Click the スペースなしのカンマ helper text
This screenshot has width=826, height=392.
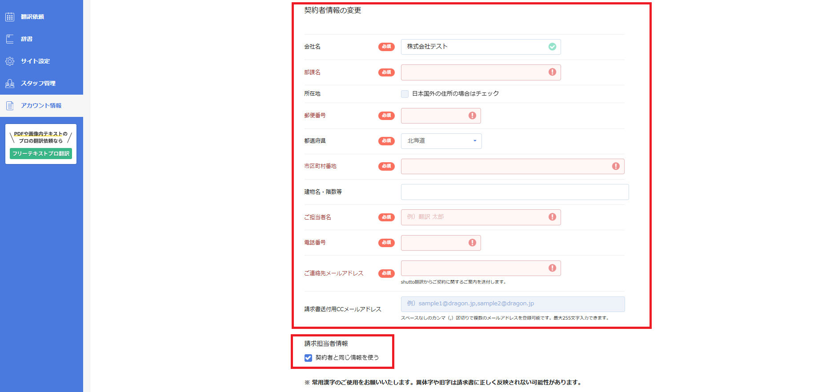[505, 318]
